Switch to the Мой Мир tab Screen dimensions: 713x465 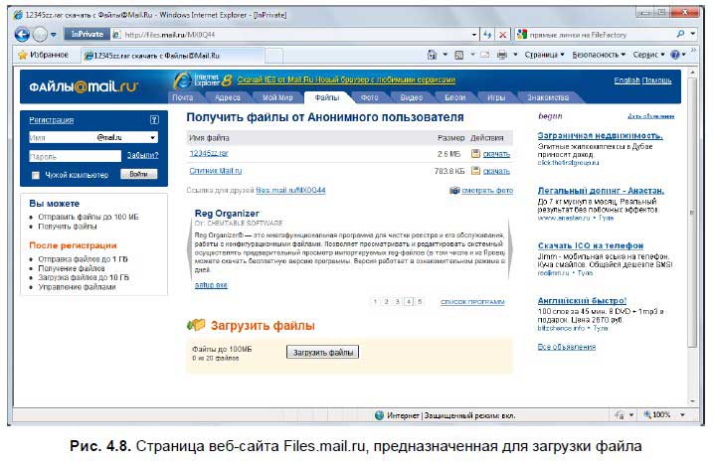277,97
